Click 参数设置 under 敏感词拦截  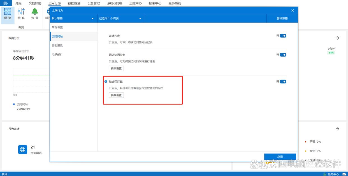[x=116, y=95]
